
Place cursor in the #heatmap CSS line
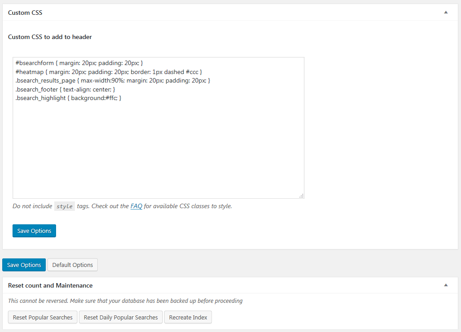[109, 72]
